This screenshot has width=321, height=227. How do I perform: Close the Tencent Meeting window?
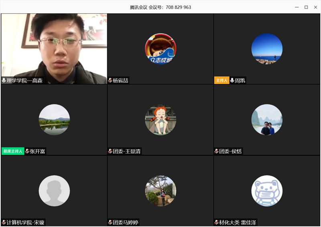[315, 7]
